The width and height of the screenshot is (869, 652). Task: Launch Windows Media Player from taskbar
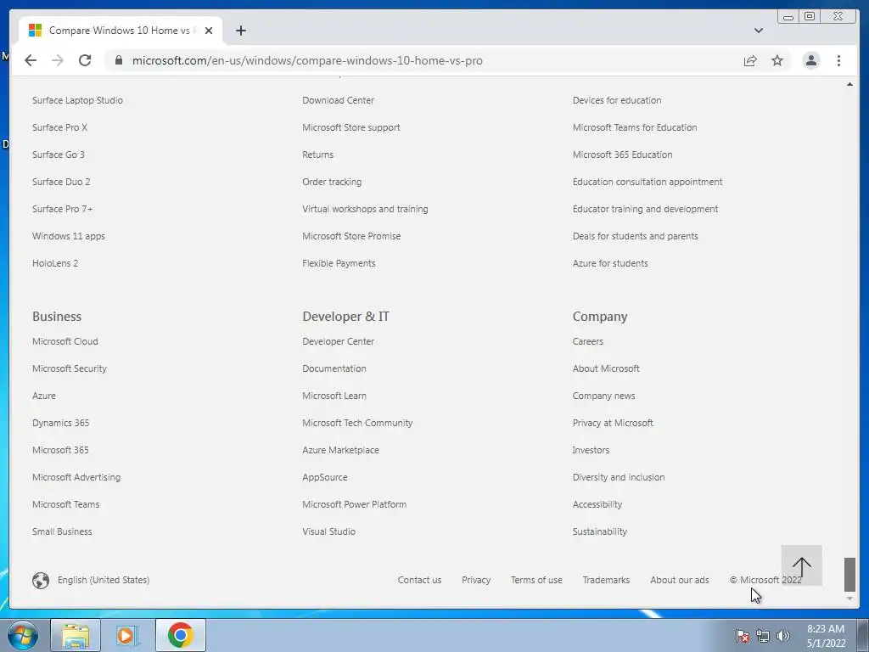click(127, 635)
